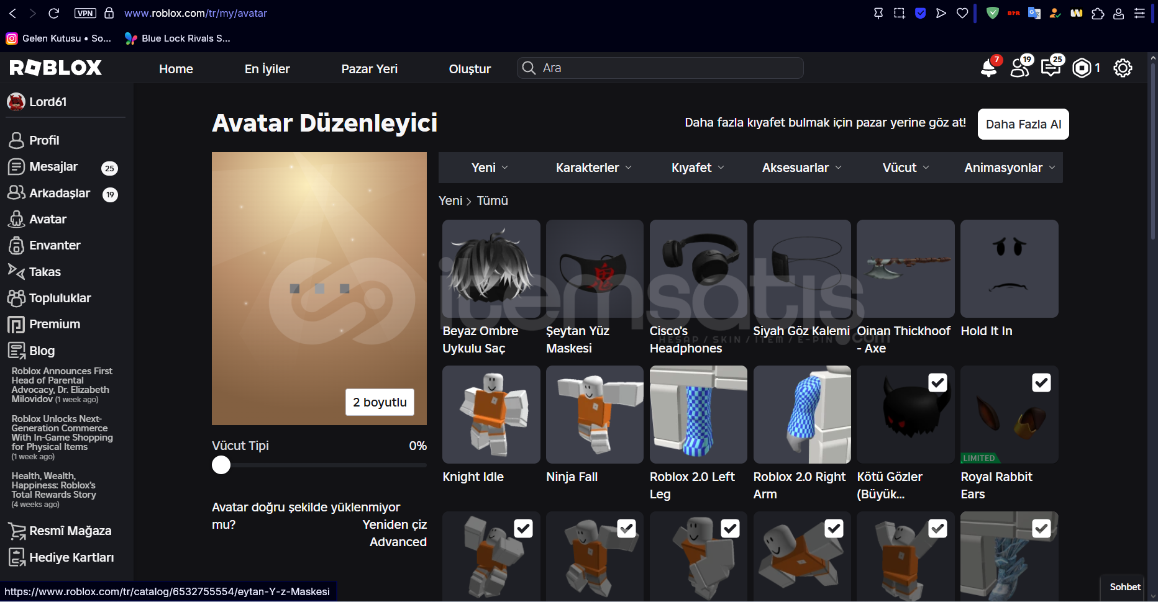This screenshot has width=1158, height=602.
Task: Click the Tümü breadcrumb text
Action: coord(492,200)
